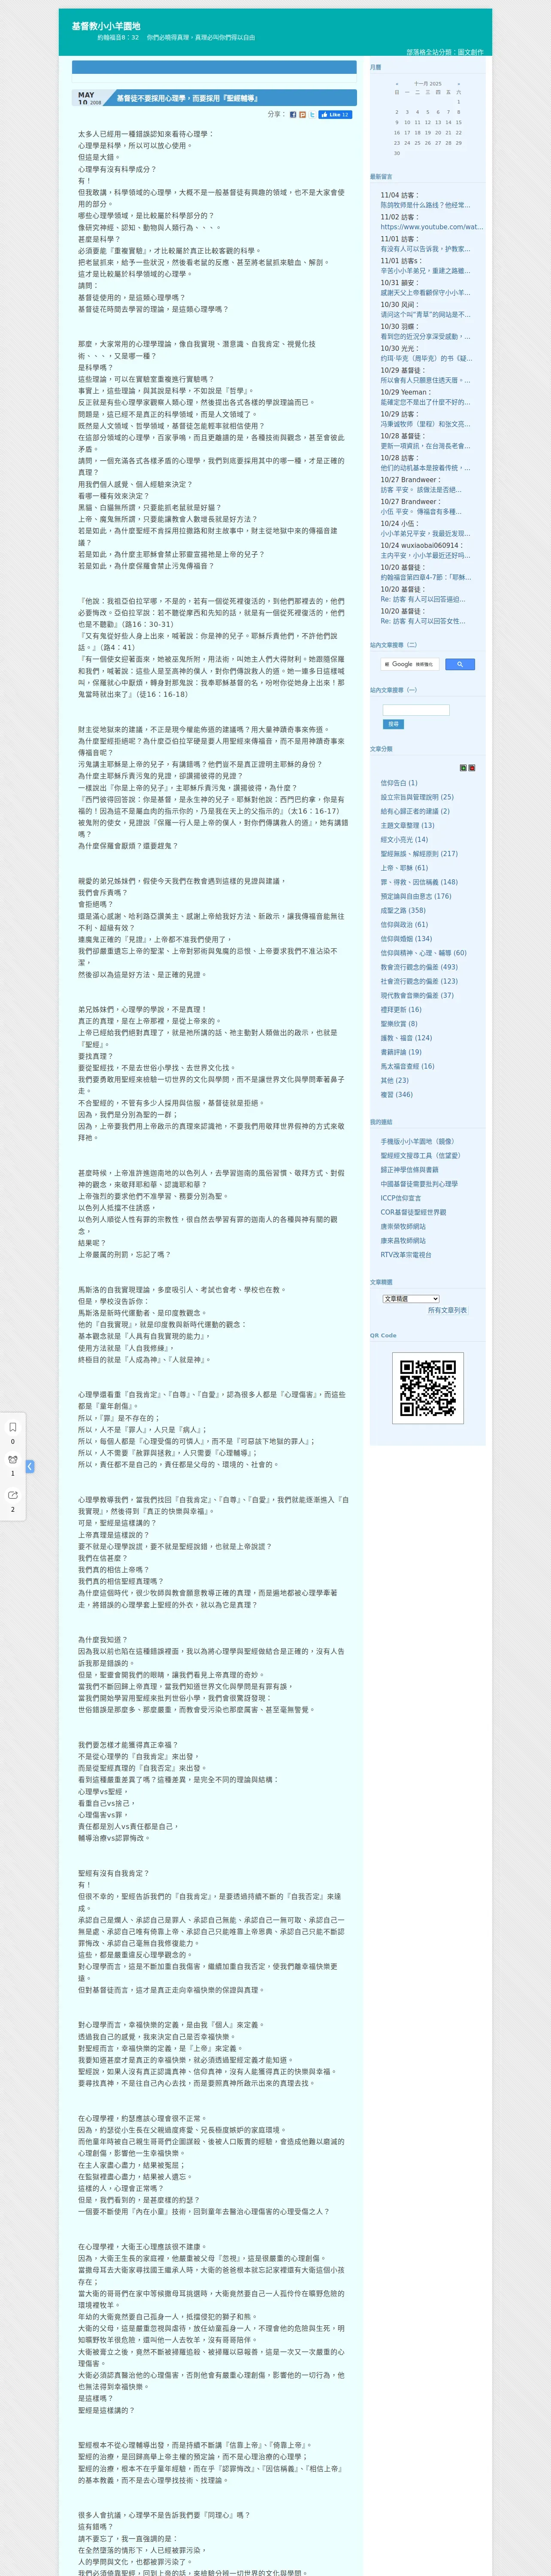
Task: Click the bookmark icon in left floating bar
Action: 13,1427
